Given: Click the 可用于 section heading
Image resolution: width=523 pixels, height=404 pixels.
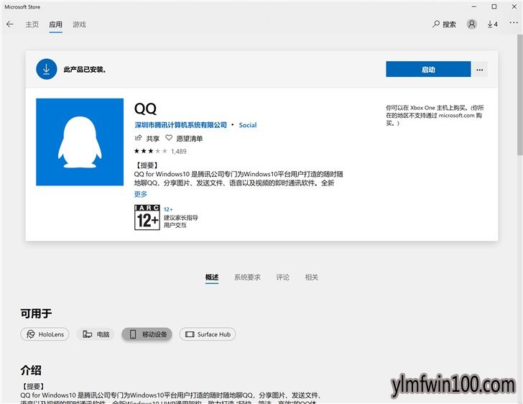Looking at the screenshot, I should [x=36, y=313].
